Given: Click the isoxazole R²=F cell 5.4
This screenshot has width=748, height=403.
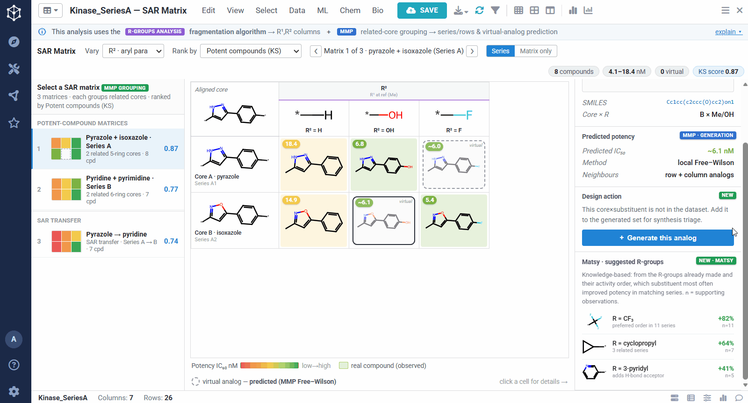Looking at the screenshot, I should (x=454, y=221).
